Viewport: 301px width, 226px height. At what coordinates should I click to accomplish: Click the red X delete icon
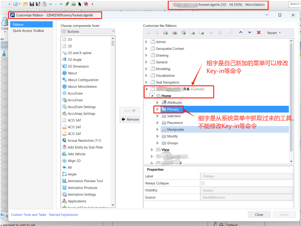(259, 33)
